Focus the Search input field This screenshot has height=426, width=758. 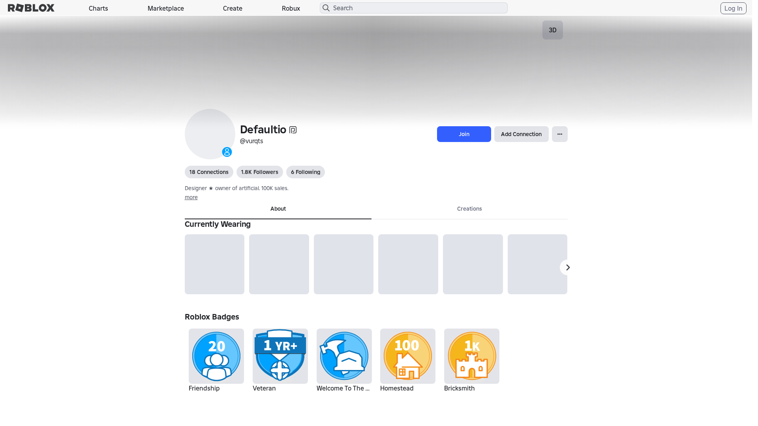coord(413,8)
